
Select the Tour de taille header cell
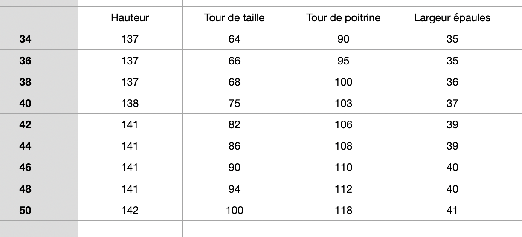click(x=235, y=17)
